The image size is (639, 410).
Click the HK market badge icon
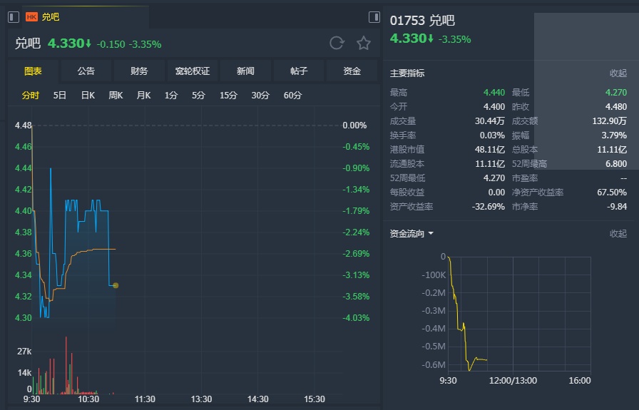coord(31,17)
